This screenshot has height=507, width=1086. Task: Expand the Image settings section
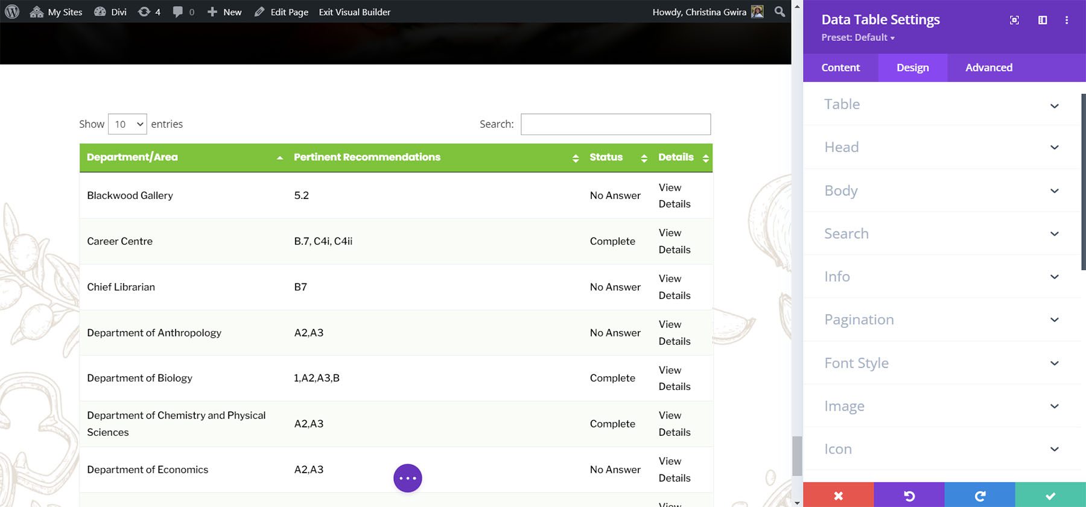(x=942, y=406)
